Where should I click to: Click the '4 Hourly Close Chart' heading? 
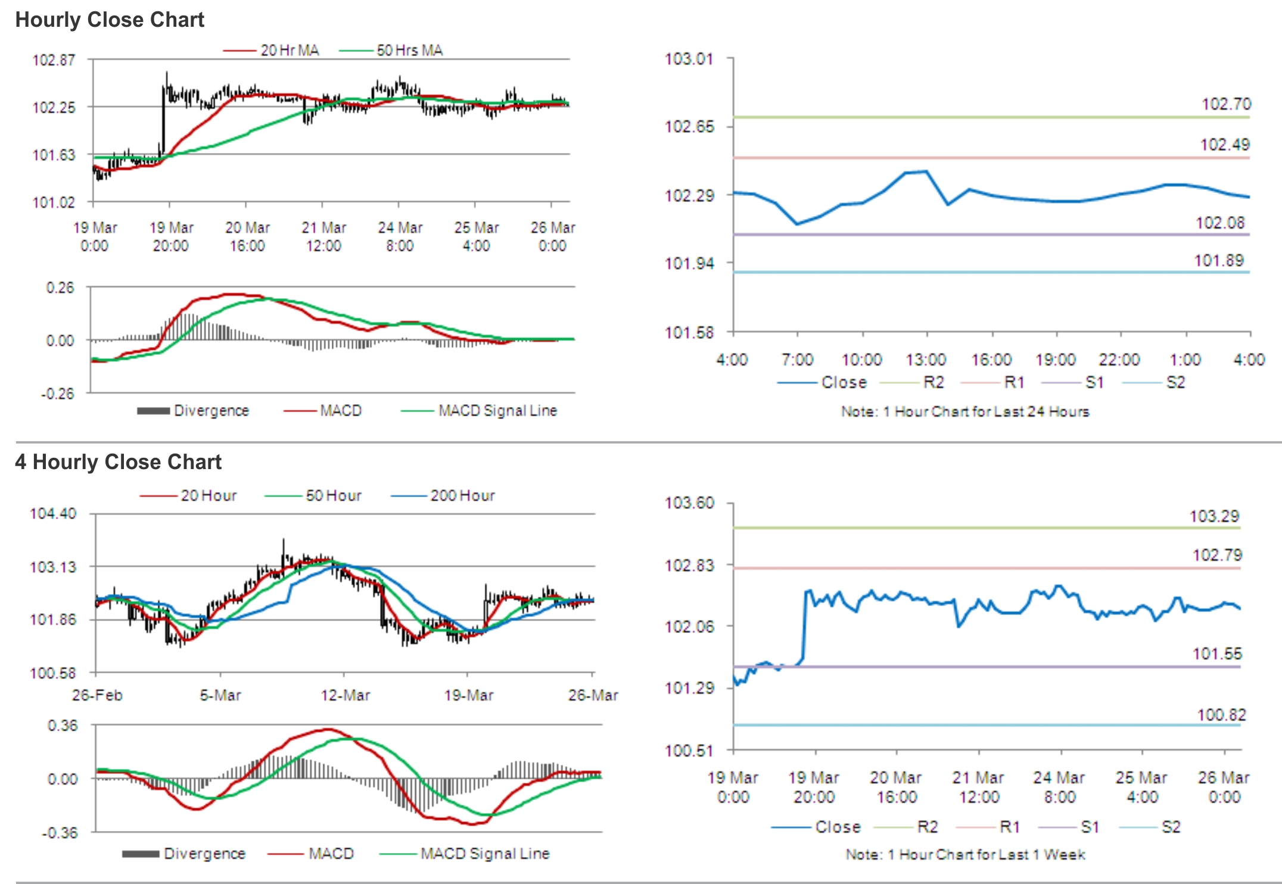click(x=118, y=462)
